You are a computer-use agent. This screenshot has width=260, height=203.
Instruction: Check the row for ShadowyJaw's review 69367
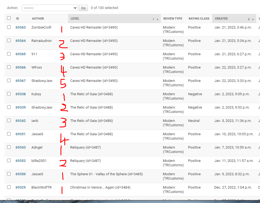click(x=8, y=81)
